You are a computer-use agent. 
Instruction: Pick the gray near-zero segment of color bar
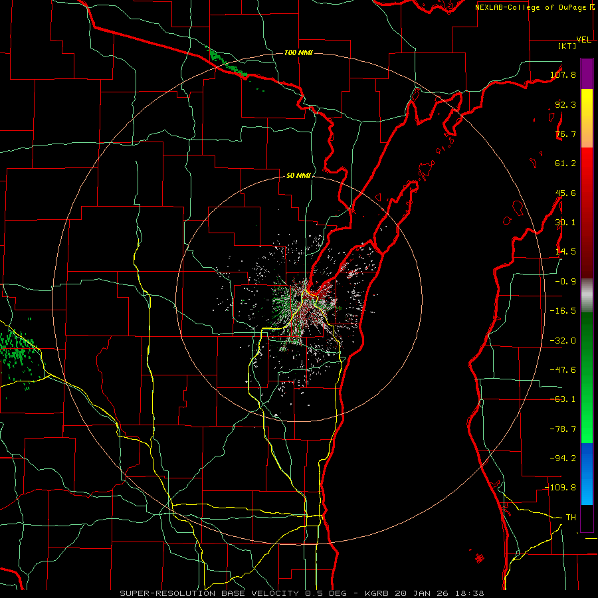pos(587,296)
